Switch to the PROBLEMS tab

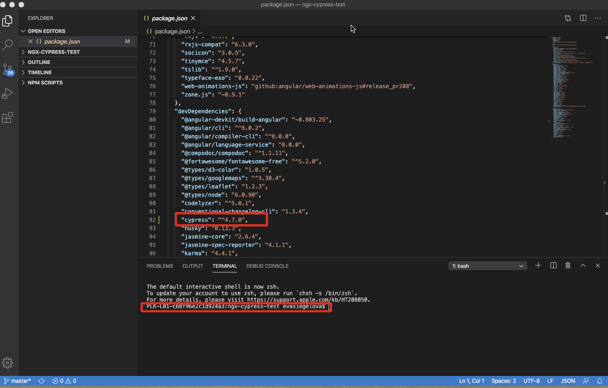click(x=160, y=266)
